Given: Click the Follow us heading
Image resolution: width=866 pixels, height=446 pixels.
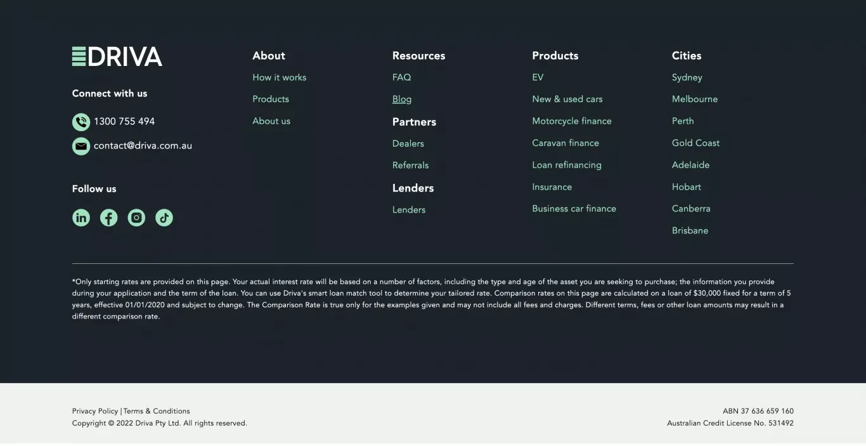Looking at the screenshot, I should pyautogui.click(x=94, y=189).
